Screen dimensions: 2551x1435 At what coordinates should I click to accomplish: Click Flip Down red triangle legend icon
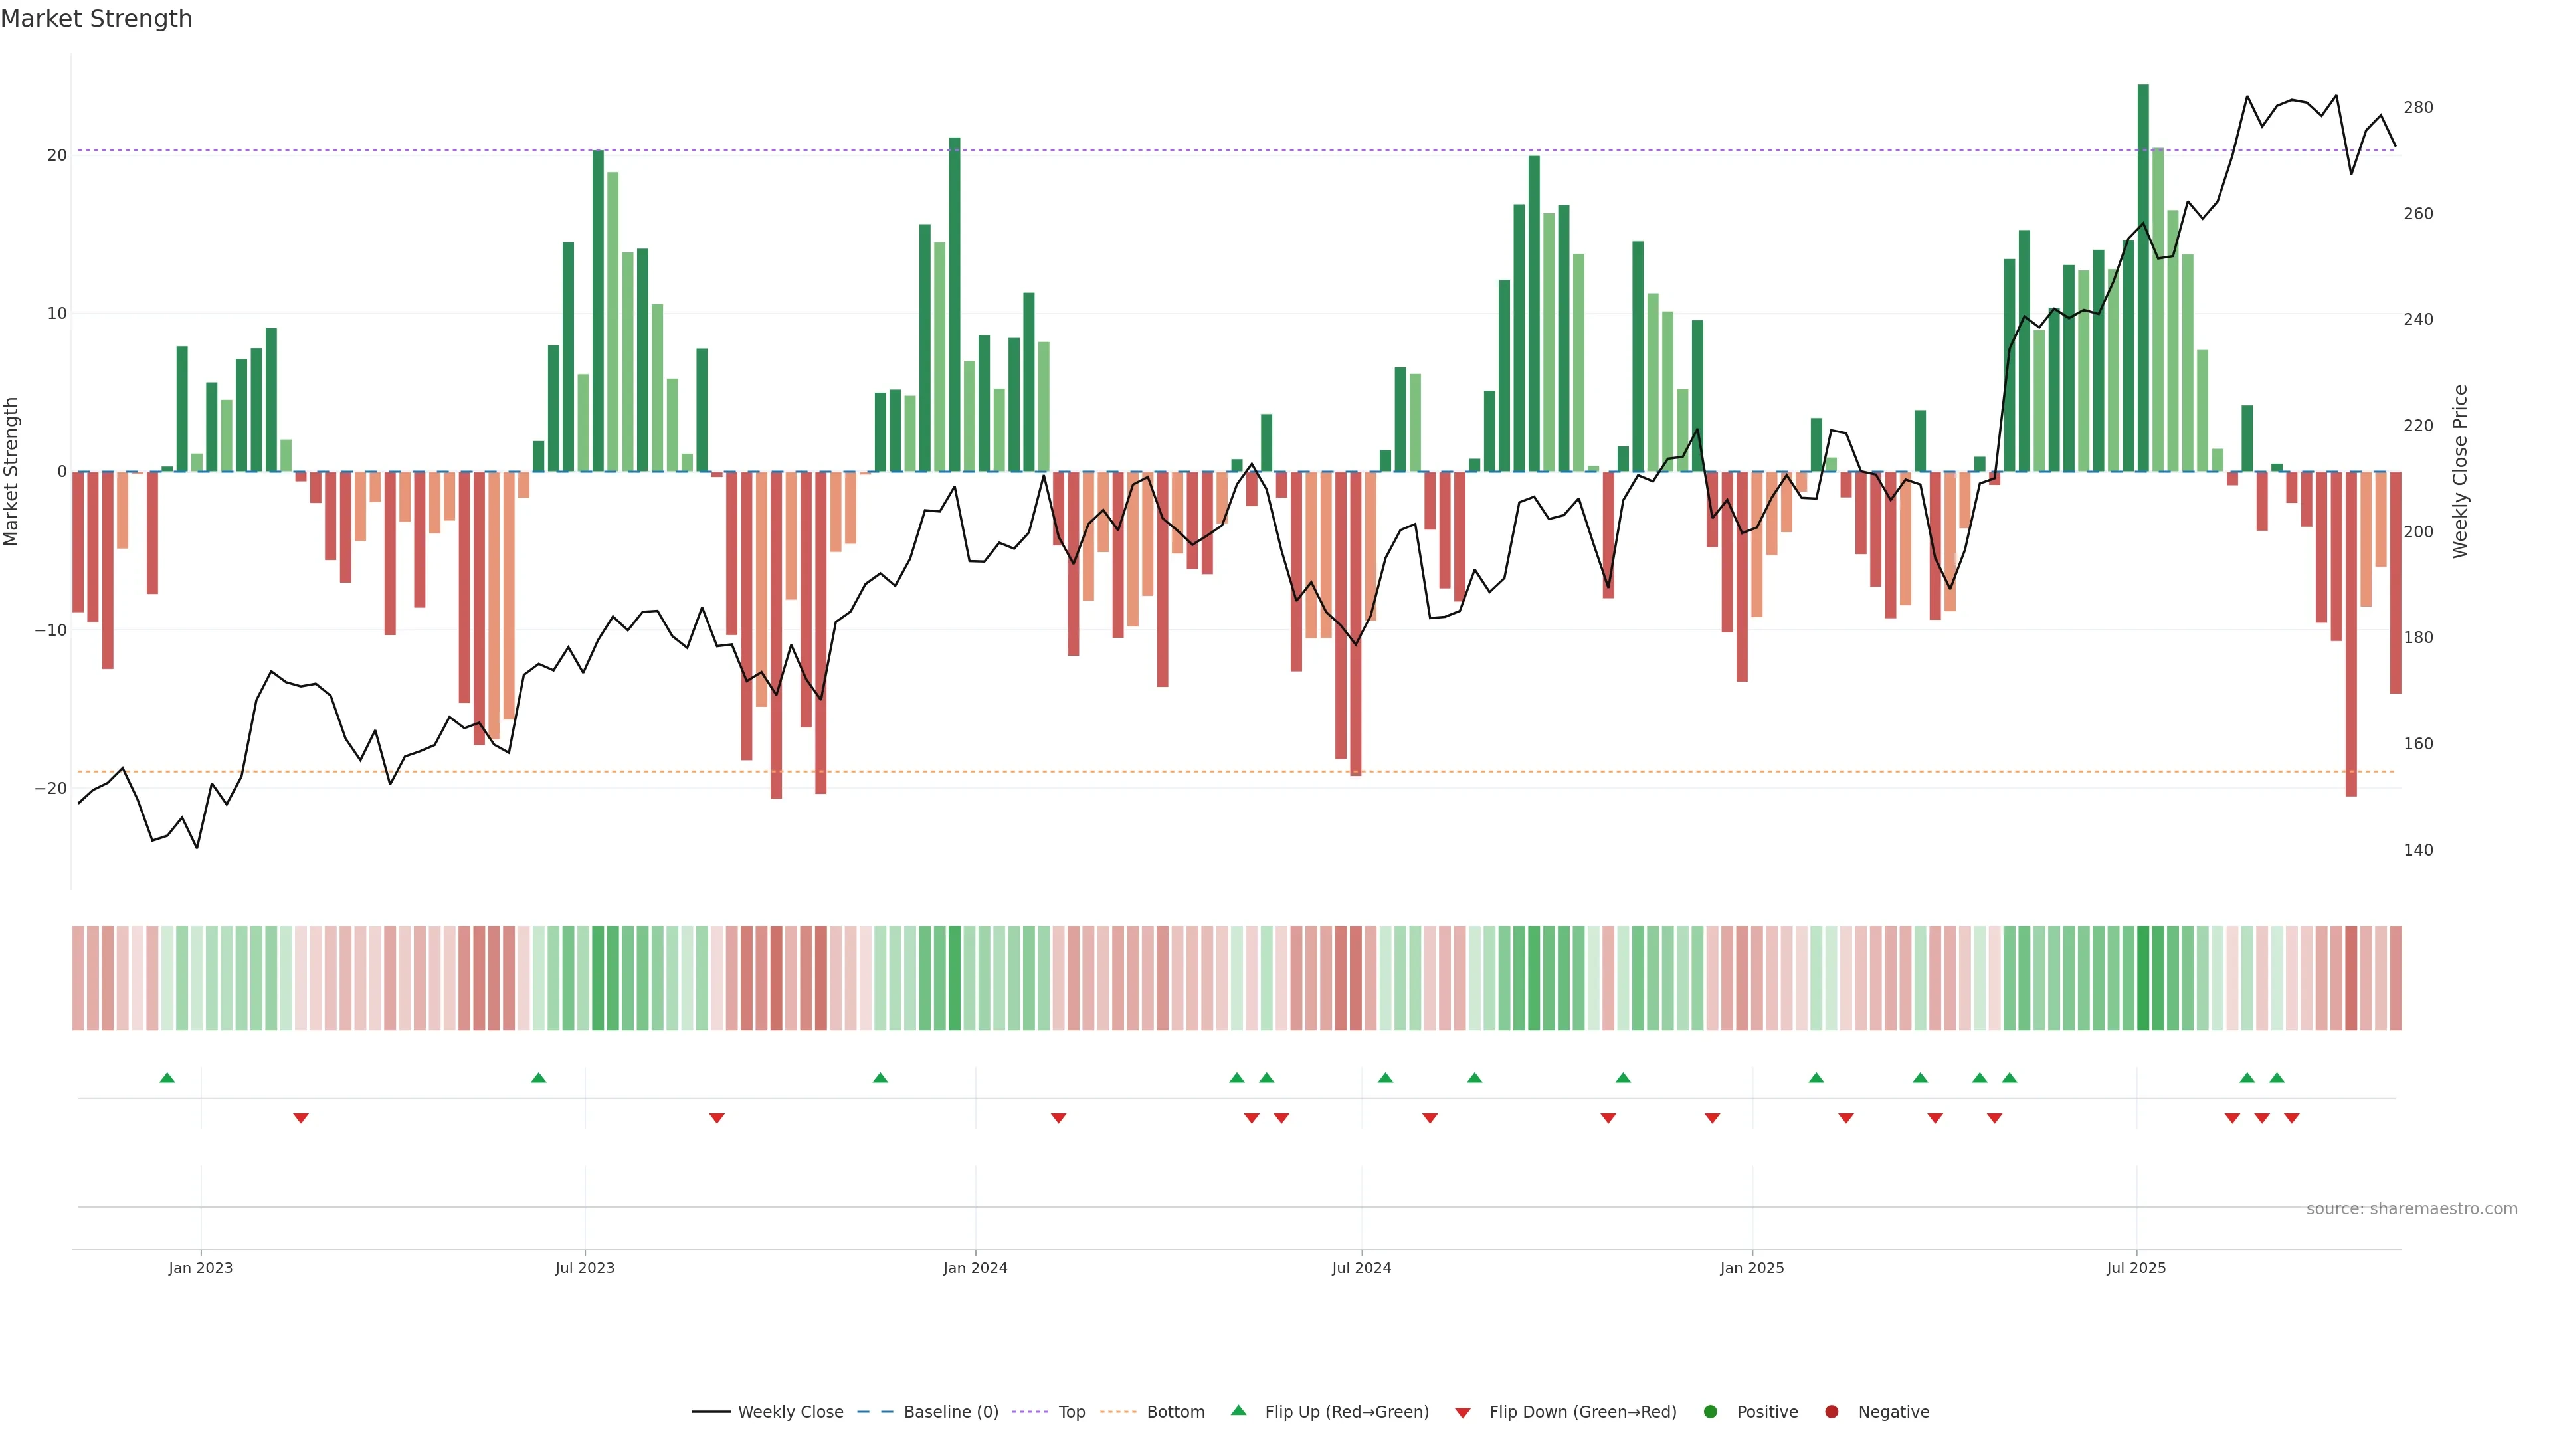[x=1463, y=1413]
